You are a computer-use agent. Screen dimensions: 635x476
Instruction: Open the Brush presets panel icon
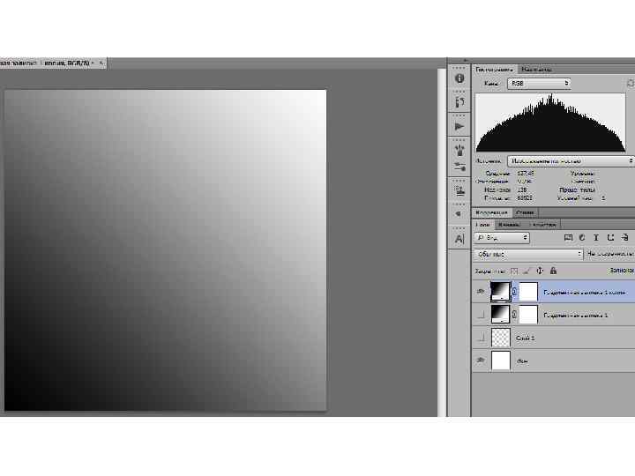459,150
